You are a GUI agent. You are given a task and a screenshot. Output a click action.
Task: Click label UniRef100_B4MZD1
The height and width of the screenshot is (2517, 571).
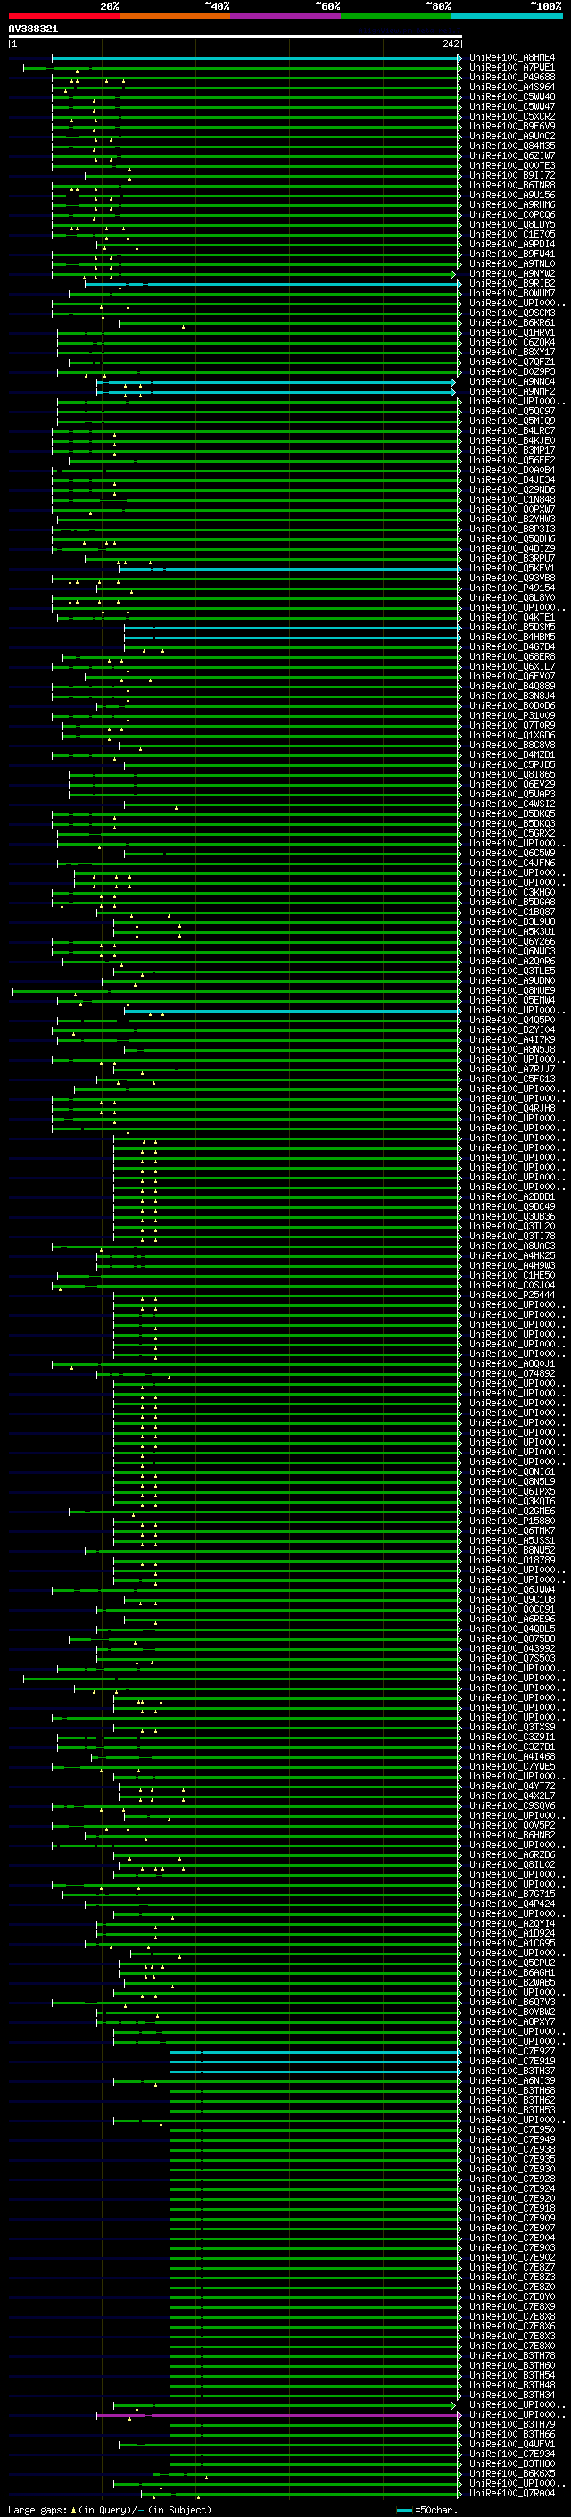(x=511, y=754)
